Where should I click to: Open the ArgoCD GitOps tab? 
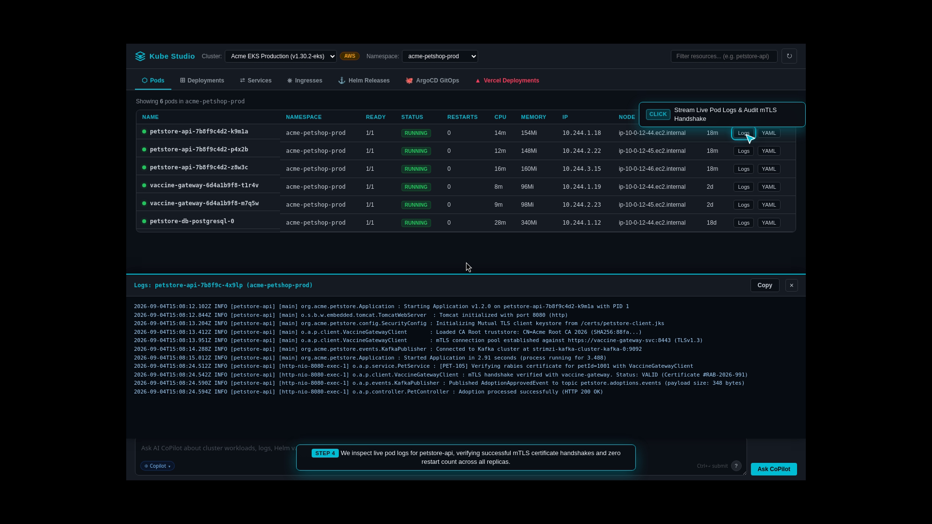pyautogui.click(x=432, y=81)
